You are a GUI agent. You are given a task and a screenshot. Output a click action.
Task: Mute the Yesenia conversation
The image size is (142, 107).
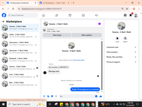tap(117, 38)
